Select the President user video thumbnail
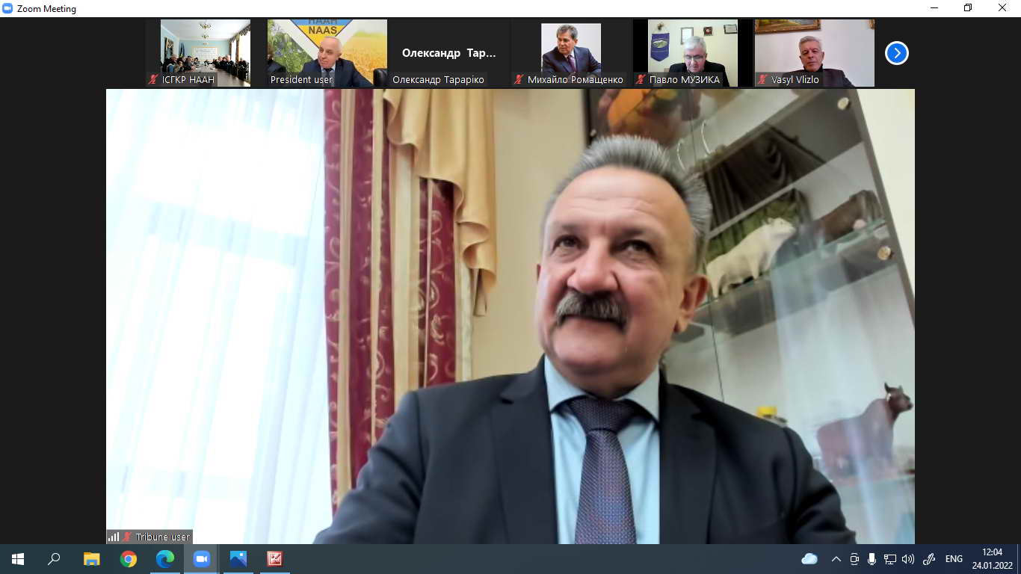1021x574 pixels. tap(327, 52)
